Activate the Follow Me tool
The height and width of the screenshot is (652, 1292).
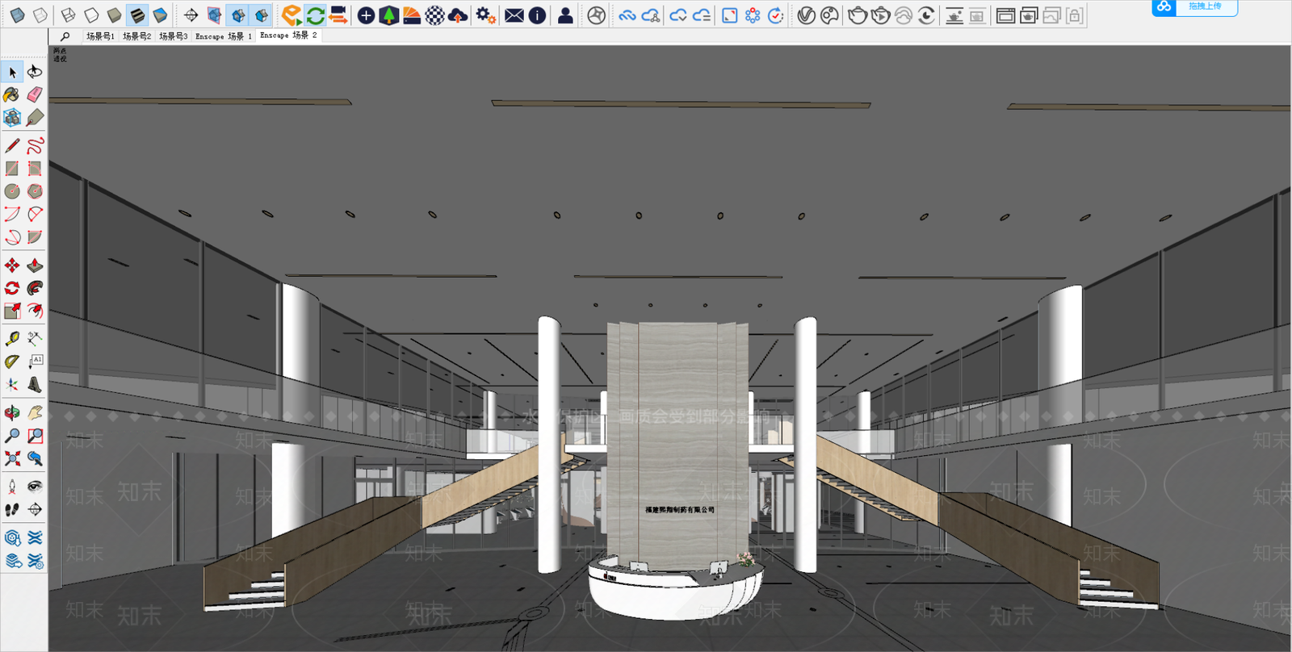click(x=35, y=288)
